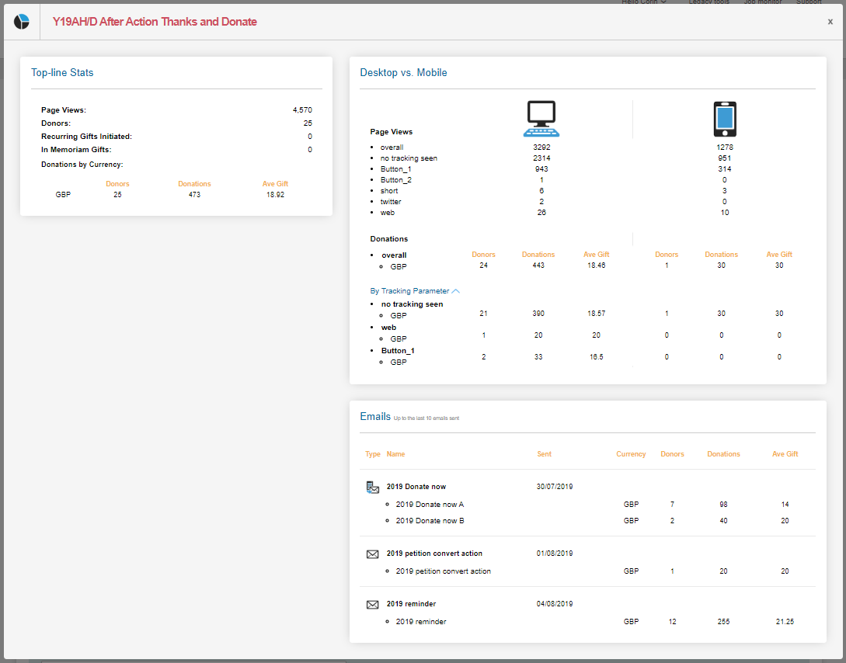Click the overall link under Page Views
Viewport: 846px width, 663px height.
392,147
